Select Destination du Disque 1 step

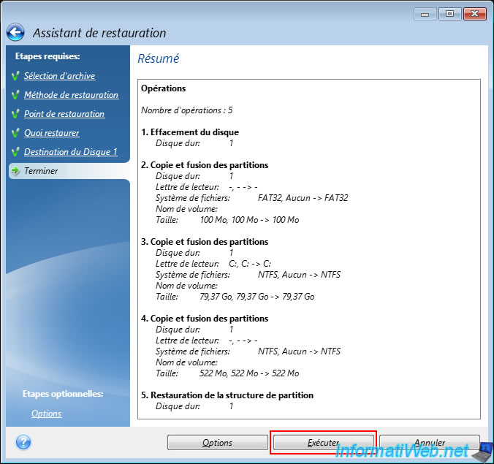pyautogui.click(x=70, y=152)
